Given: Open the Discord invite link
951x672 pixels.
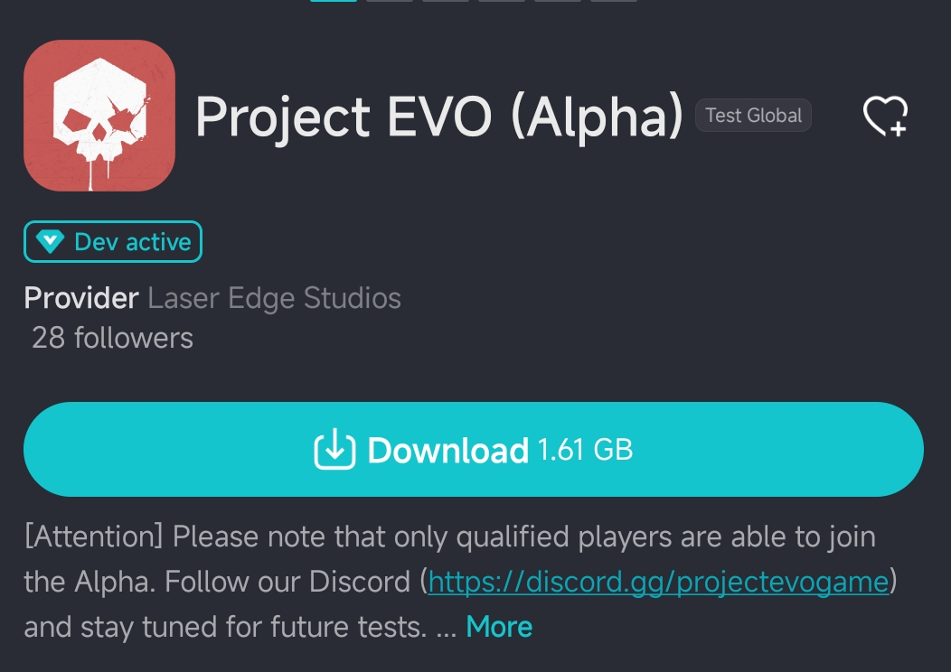Looking at the screenshot, I should point(657,582).
